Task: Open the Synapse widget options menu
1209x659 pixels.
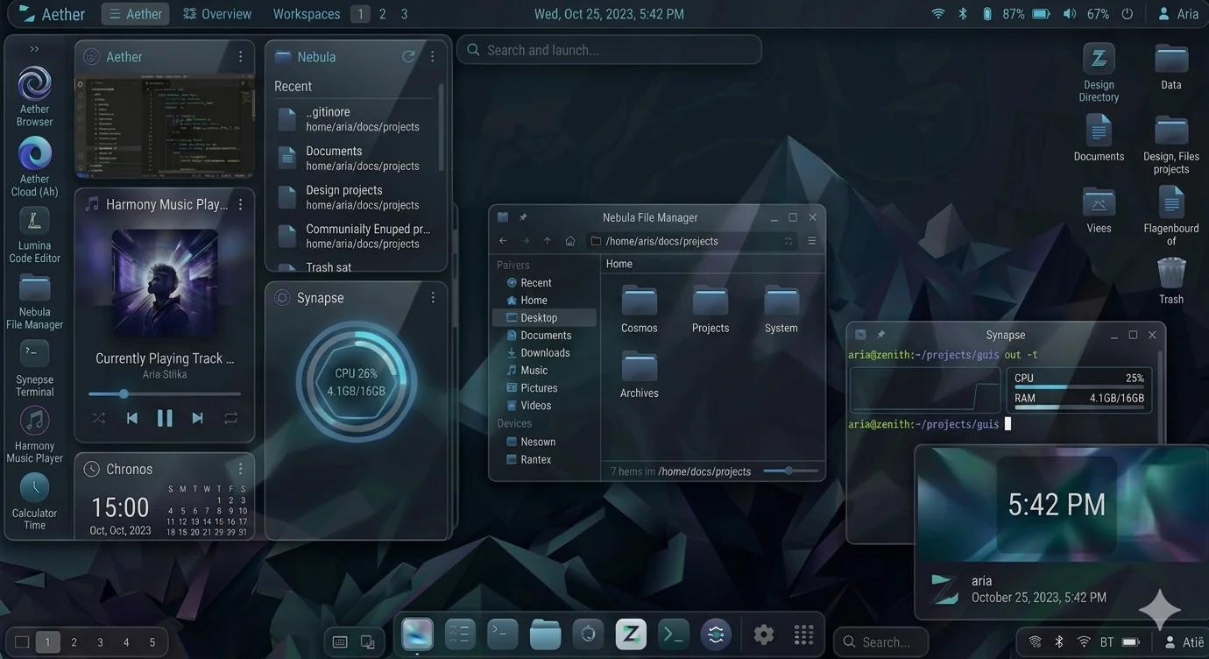Action: point(433,297)
